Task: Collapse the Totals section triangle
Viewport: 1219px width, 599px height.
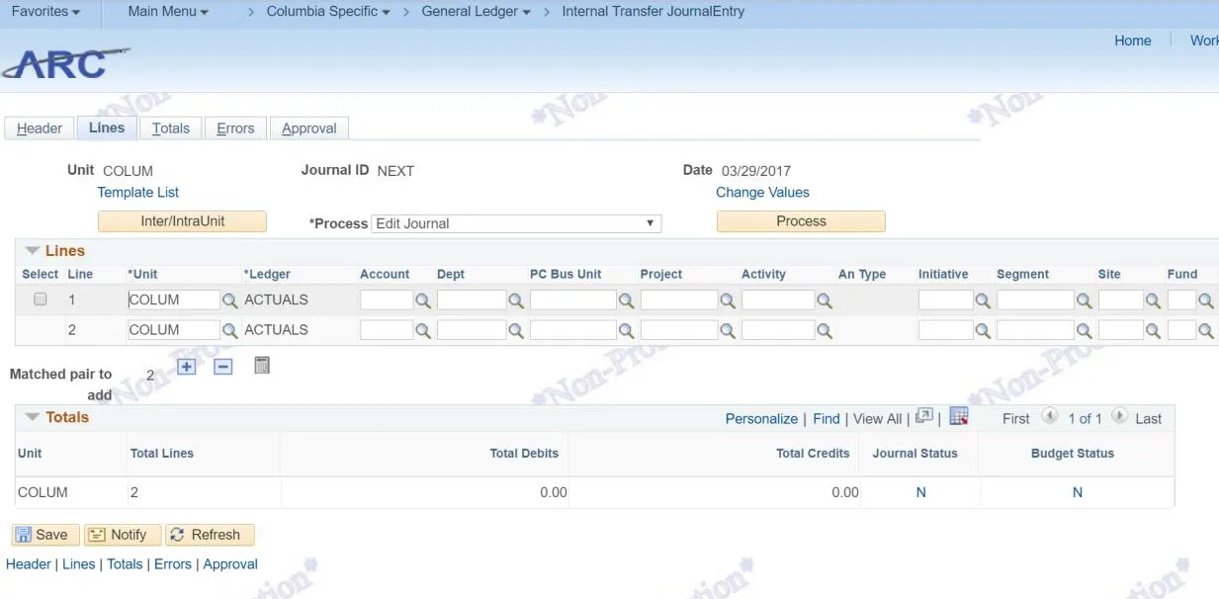Action: (33, 417)
